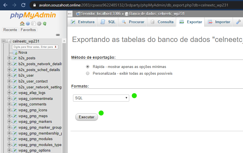
Task: Open b2s_user_network_settings table in tree
Action: click(x=40, y=87)
